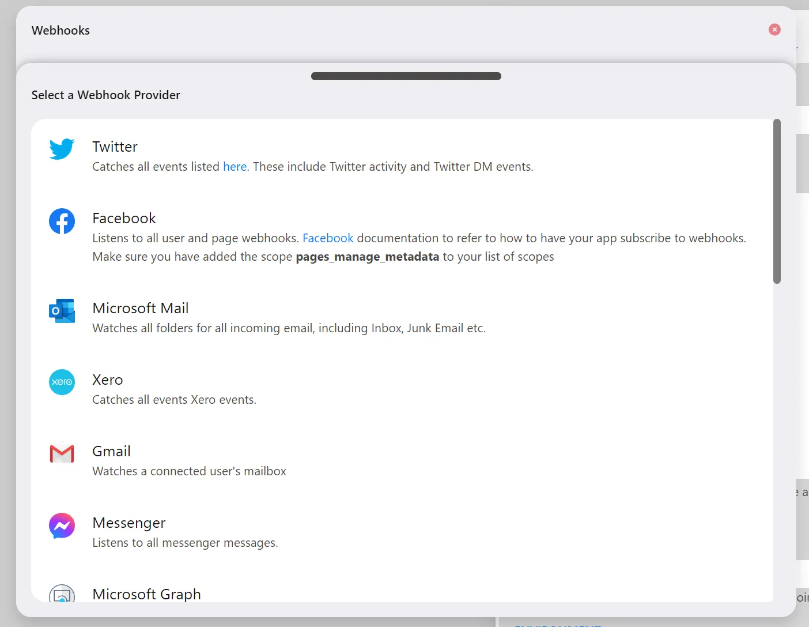The image size is (809, 627).
Task: Click the Microsoft Mail Outlook icon
Action: point(62,311)
